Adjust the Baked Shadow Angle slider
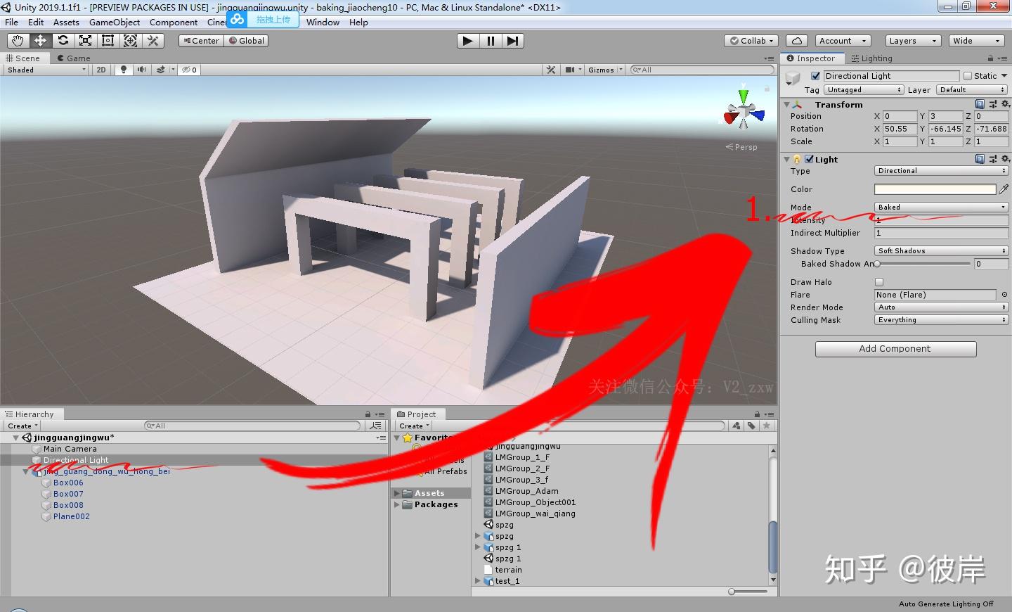 tap(923, 264)
